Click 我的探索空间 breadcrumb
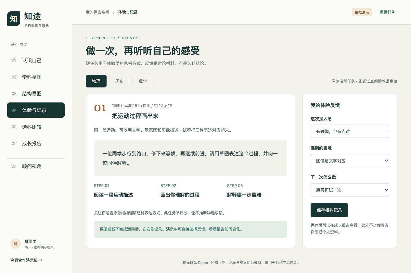 point(97,12)
